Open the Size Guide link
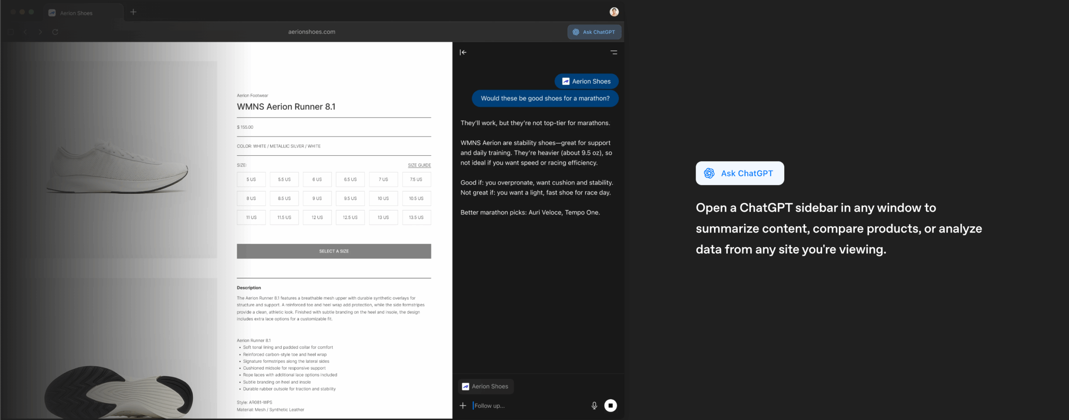This screenshot has width=1069, height=420. [x=419, y=165]
